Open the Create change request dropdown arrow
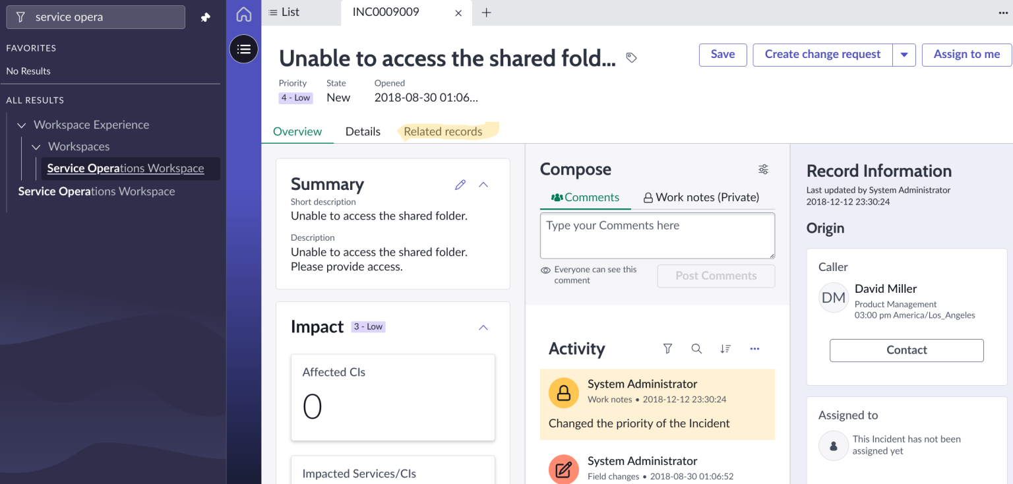This screenshot has width=1013, height=484. point(904,55)
